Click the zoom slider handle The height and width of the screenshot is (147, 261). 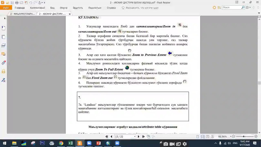(244, 136)
